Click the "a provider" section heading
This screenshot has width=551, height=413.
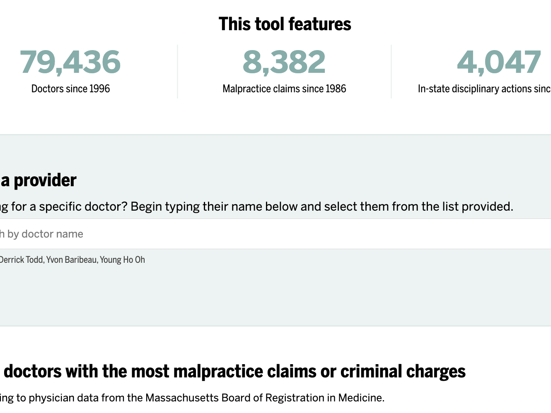[39, 180]
